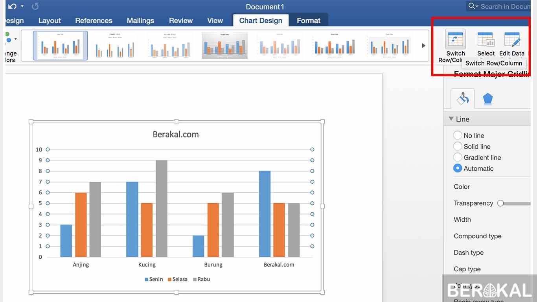The height and width of the screenshot is (302, 537).
Task: Click the Berakal.com category axis label
Action: pyautogui.click(x=279, y=265)
